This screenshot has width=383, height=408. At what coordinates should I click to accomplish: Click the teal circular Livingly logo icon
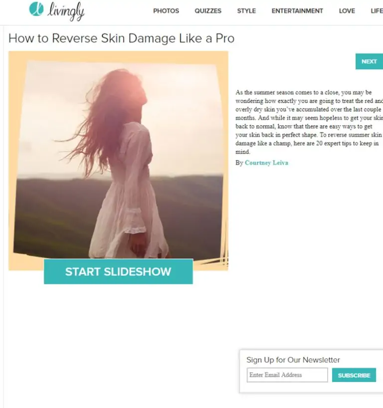click(x=36, y=9)
